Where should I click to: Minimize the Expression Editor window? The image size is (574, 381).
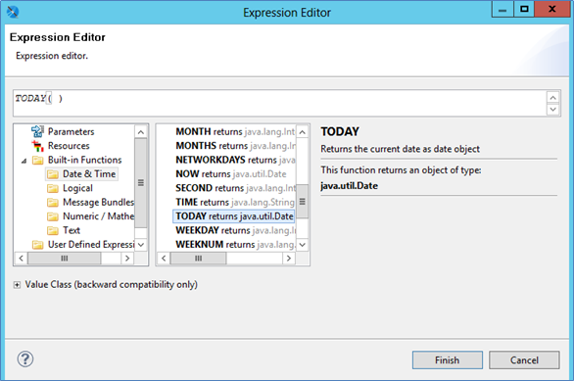pyautogui.click(x=502, y=9)
